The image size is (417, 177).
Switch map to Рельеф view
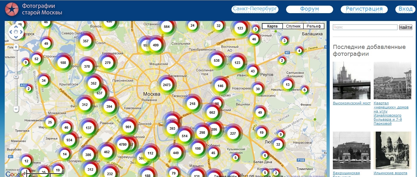314,26
